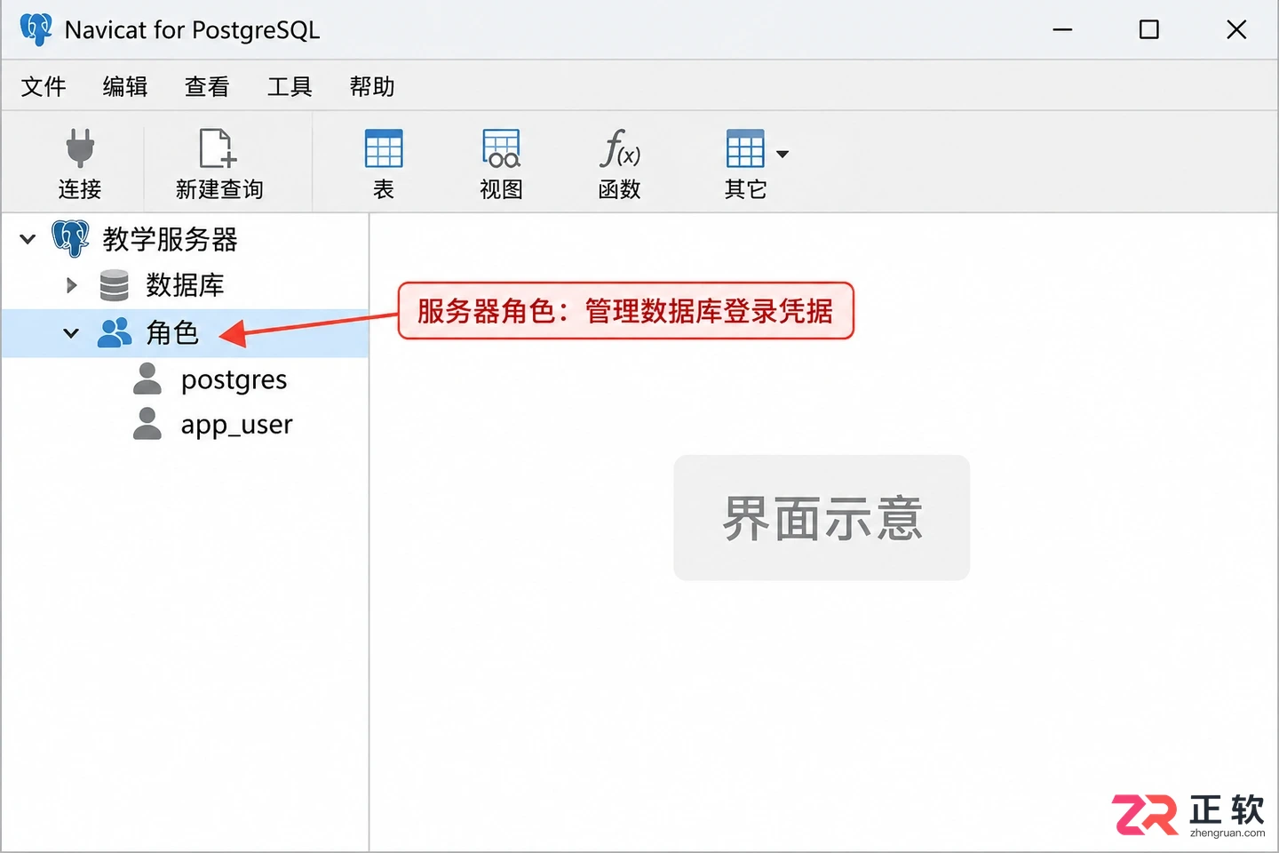
Task: Select the postgres role name
Action: (x=234, y=380)
